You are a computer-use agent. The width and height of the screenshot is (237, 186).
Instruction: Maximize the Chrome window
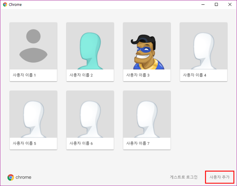216,4
